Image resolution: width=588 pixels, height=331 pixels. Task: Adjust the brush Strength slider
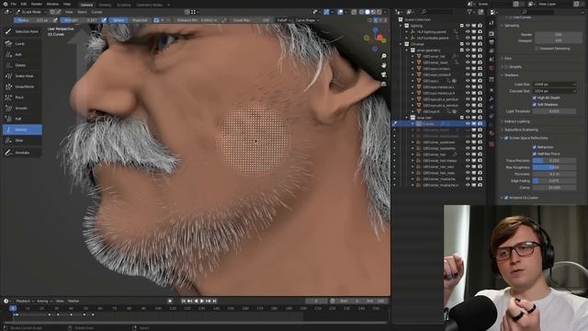(x=81, y=20)
